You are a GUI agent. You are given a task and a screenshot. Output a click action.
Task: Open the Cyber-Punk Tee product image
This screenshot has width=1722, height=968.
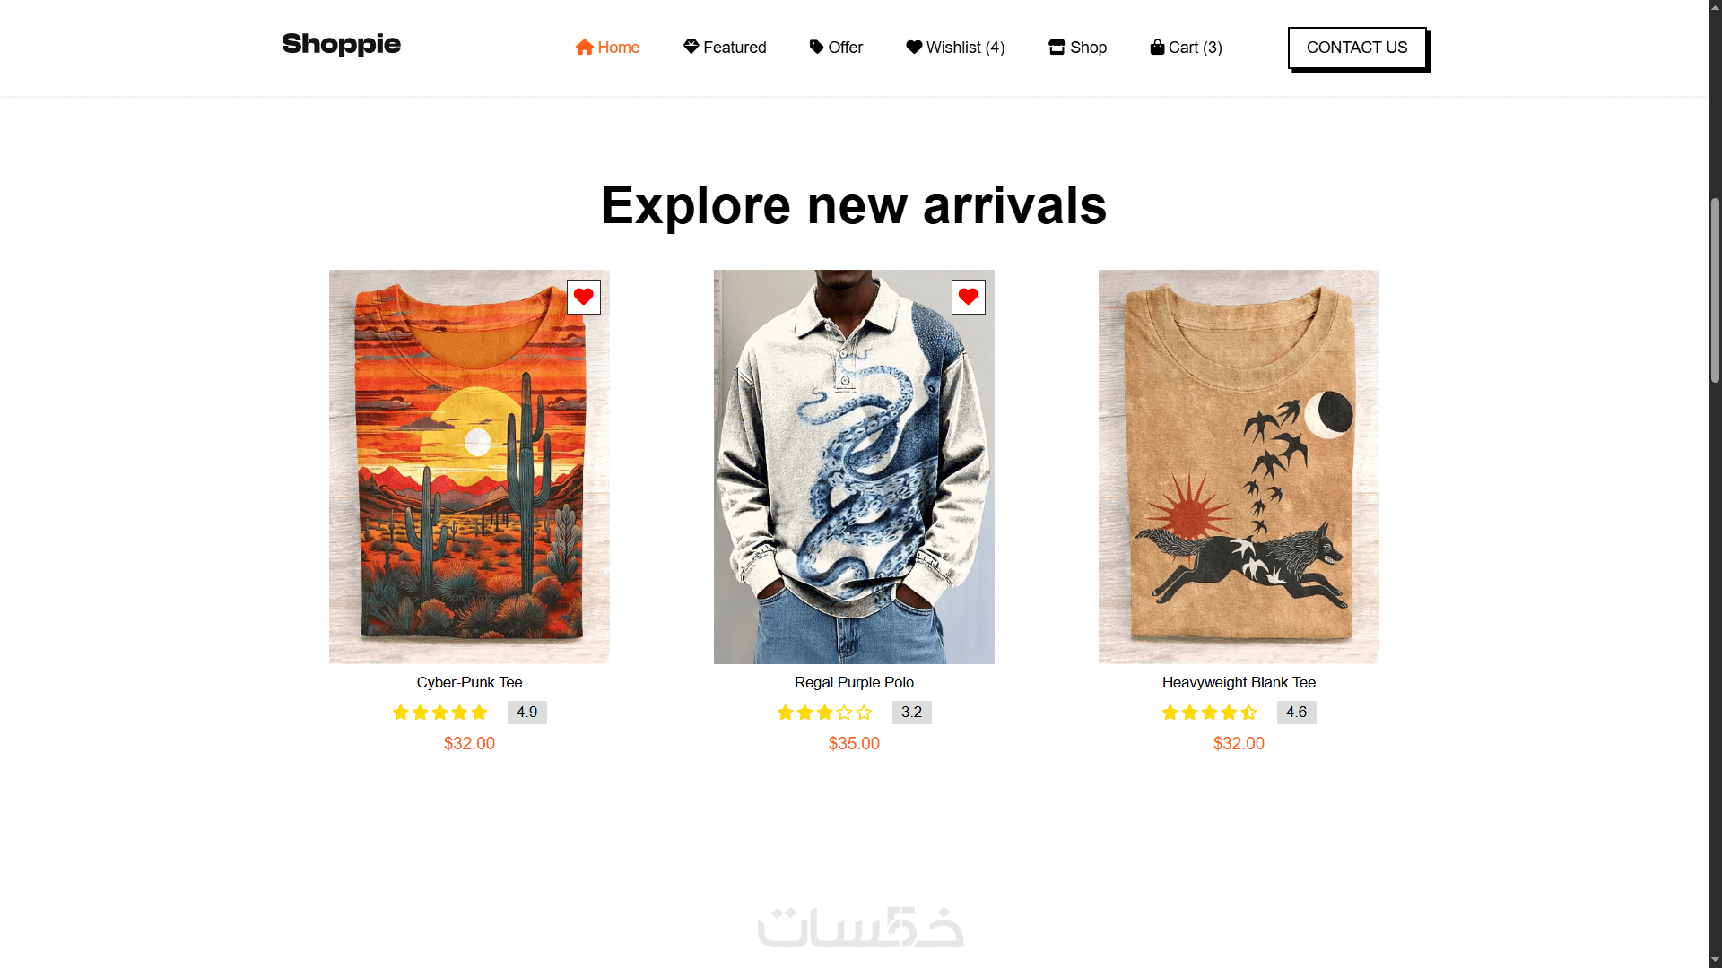click(x=469, y=467)
